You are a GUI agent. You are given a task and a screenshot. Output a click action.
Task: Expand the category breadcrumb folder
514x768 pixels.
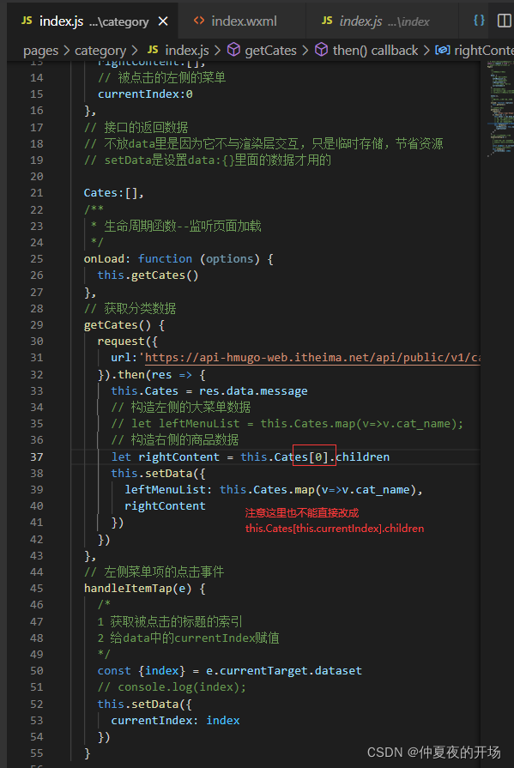pos(100,50)
